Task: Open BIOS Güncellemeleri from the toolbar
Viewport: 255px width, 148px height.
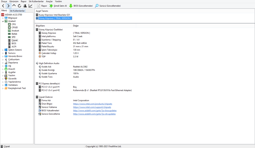Action: click(x=81, y=6)
